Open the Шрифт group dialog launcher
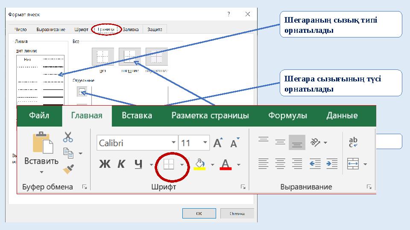The width and height of the screenshot is (410, 230). [243, 187]
